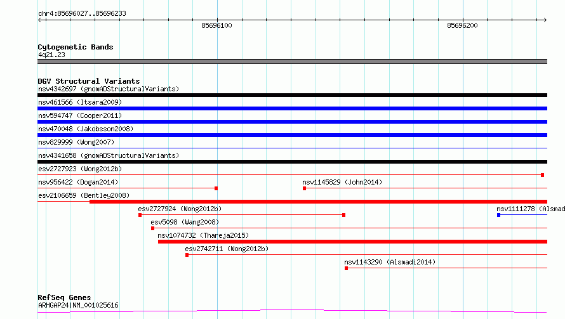Open ARHGAP24|NM_001025616 gene label
This screenshot has height=319, width=565.
click(78, 305)
